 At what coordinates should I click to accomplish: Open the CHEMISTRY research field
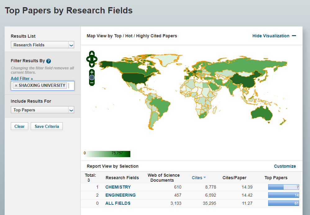118,187
